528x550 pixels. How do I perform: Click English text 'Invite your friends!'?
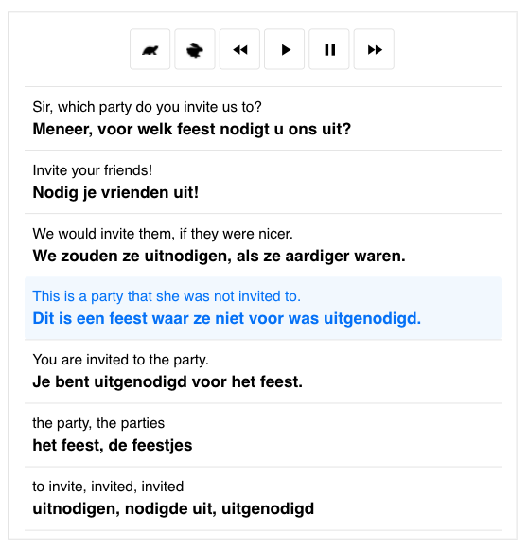coord(93,170)
